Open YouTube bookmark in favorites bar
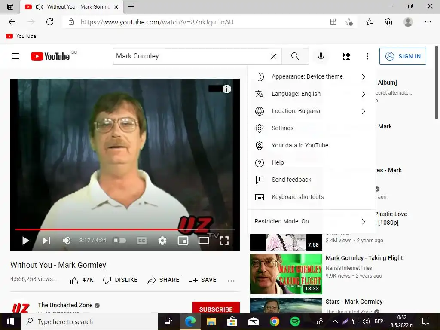Screen dimensions: 440x330 (21, 36)
